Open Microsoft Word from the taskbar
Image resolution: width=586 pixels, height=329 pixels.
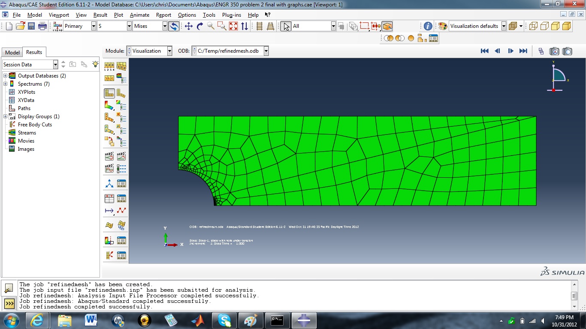pyautogui.click(x=91, y=320)
